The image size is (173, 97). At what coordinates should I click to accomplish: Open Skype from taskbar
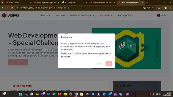[x=93, y=94]
